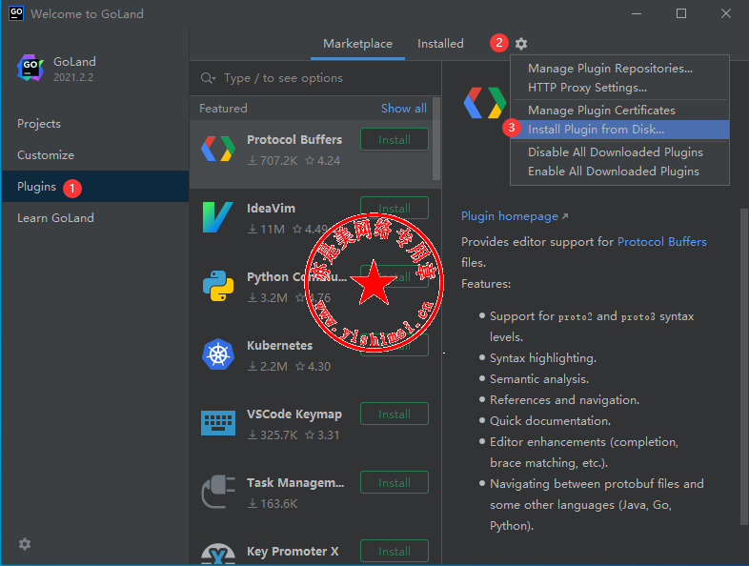Screen dimensions: 749x566
Task: Select Install Plugin from Disk
Action: (619, 130)
